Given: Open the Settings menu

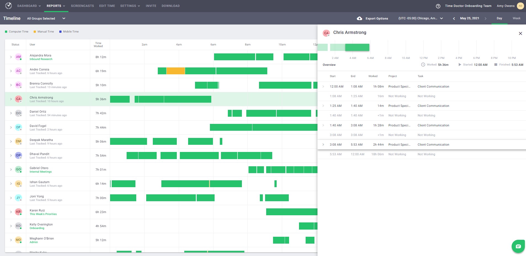Looking at the screenshot, I should 130,6.
